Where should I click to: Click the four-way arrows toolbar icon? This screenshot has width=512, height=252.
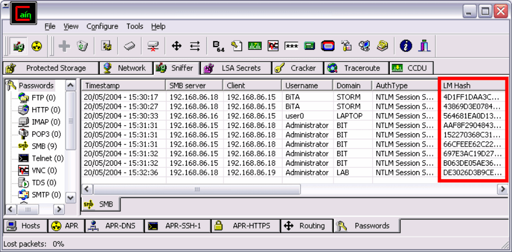coord(176,46)
